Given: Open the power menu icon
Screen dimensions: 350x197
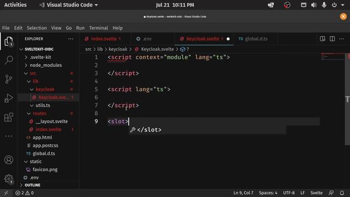Looking at the screenshot, I should [x=334, y=5].
